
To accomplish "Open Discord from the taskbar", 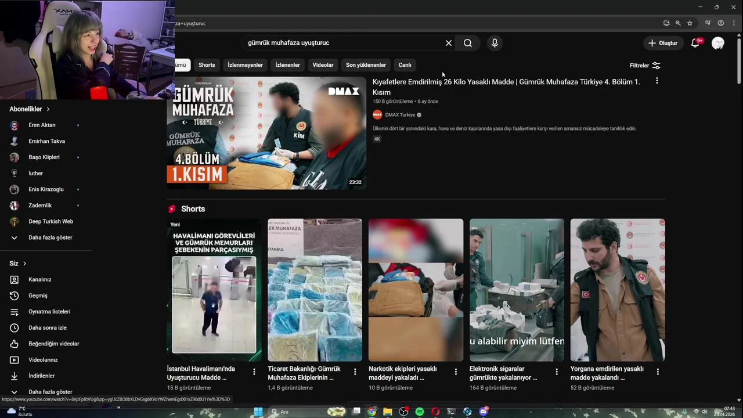I will tap(484, 412).
